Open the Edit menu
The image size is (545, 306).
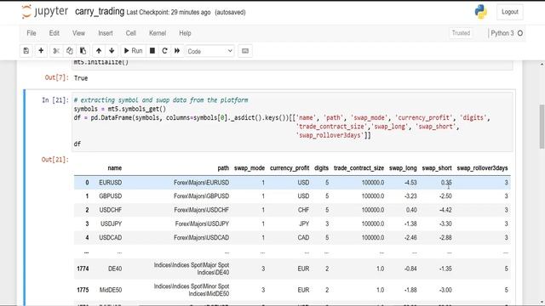tap(54, 33)
